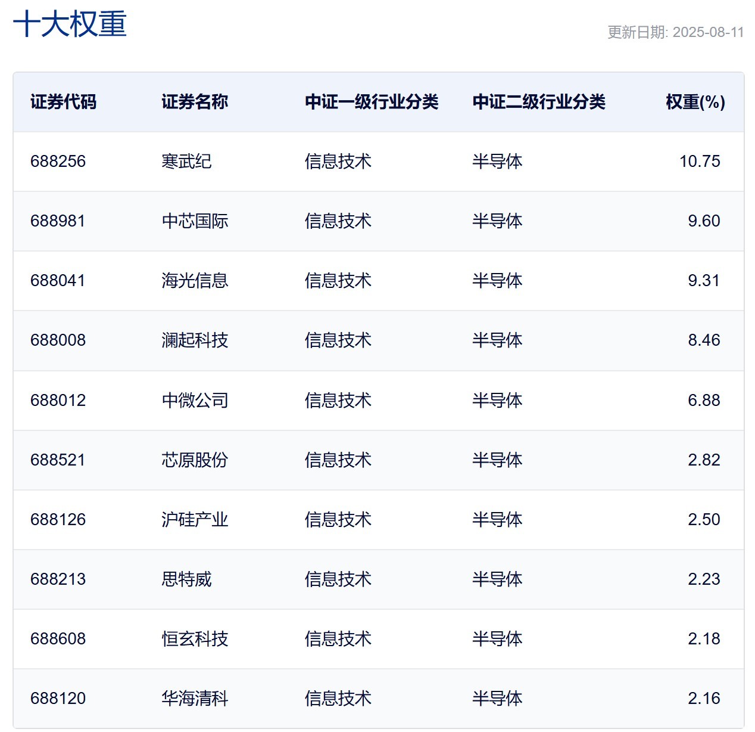Click 信息技术 in the 思特威 row

coord(338,579)
